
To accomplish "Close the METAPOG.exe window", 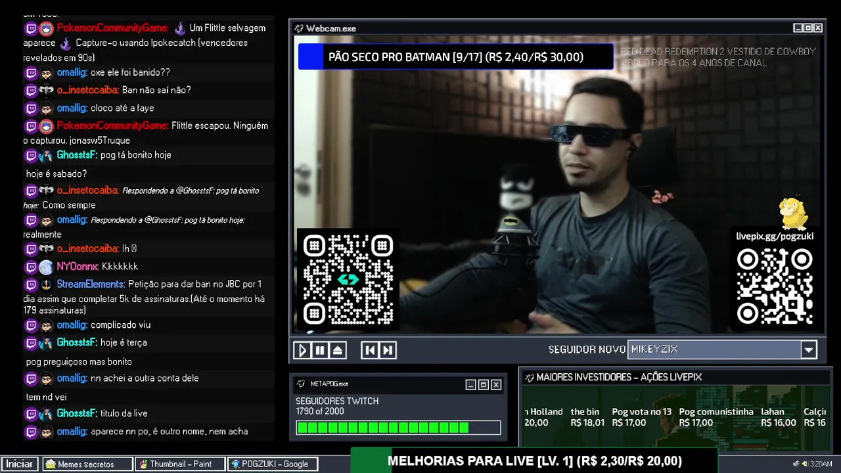I will (496, 384).
